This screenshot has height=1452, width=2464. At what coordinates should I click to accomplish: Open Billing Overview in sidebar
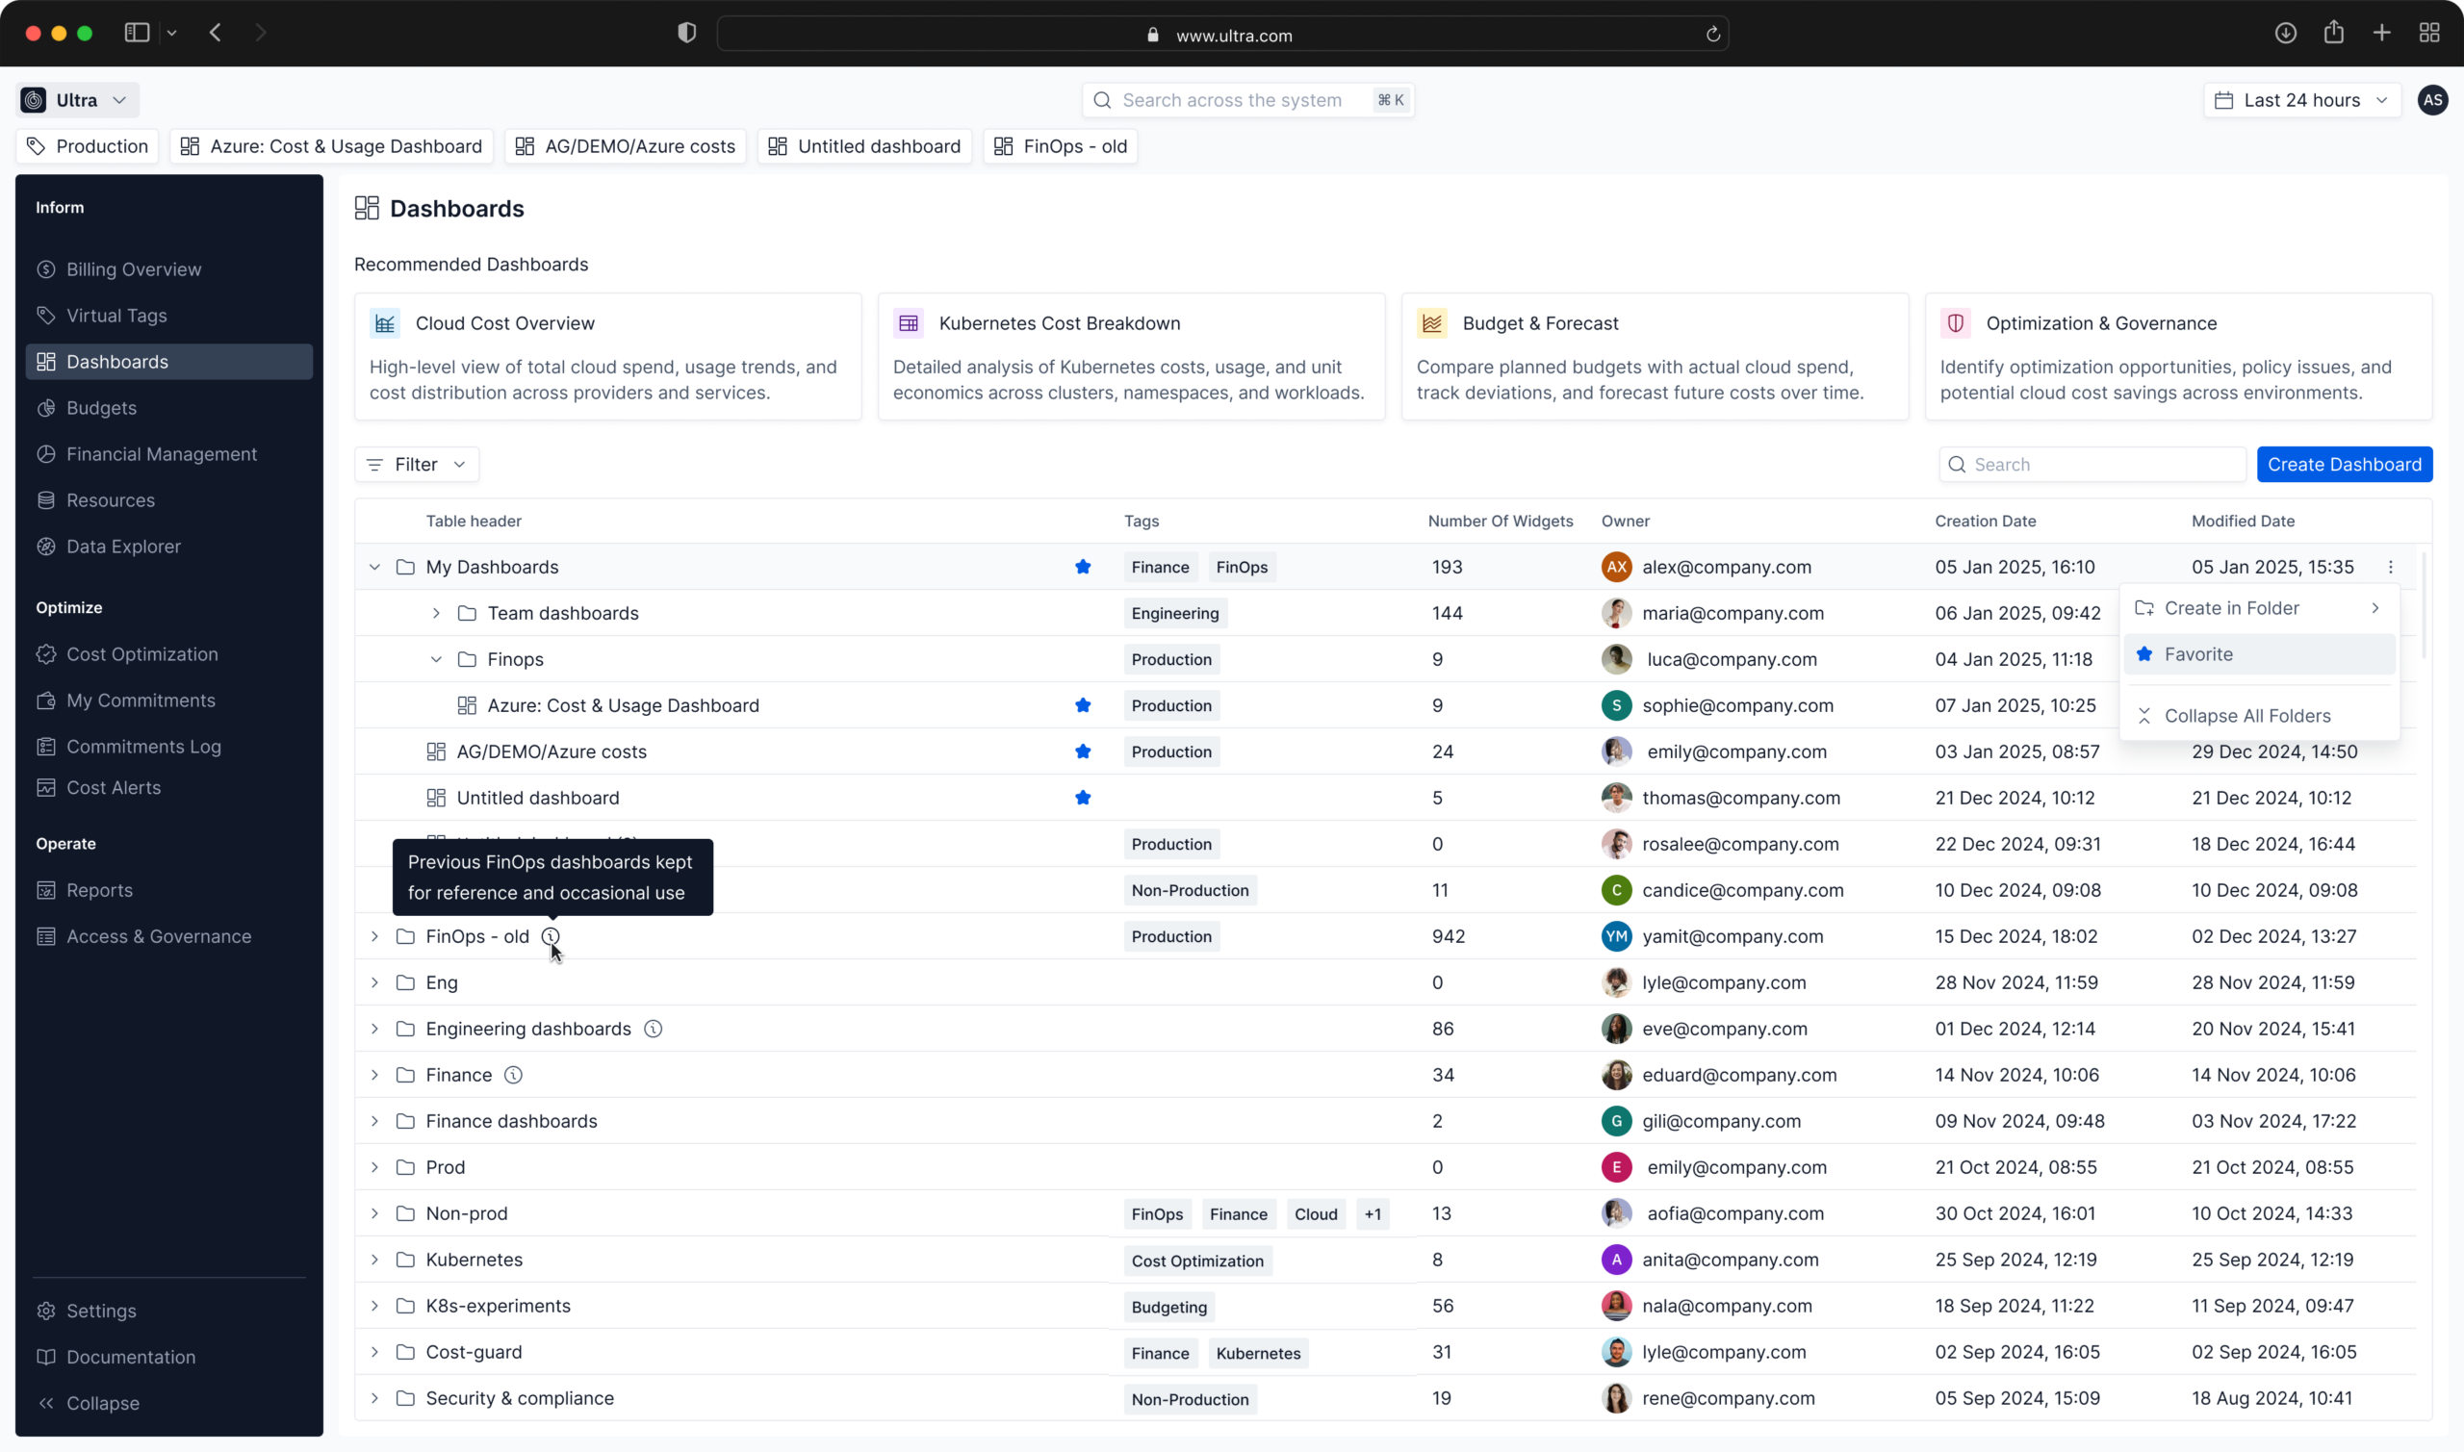133,269
